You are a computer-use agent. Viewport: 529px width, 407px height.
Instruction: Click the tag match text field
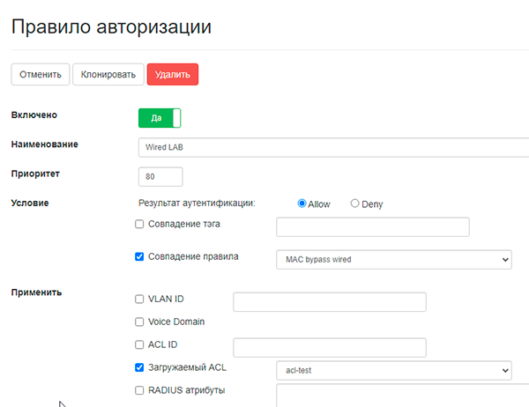tap(373, 227)
